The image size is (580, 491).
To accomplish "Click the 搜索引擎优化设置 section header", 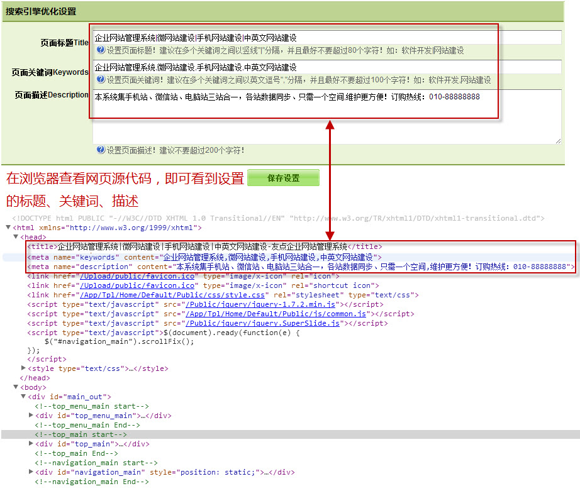I will [x=41, y=11].
